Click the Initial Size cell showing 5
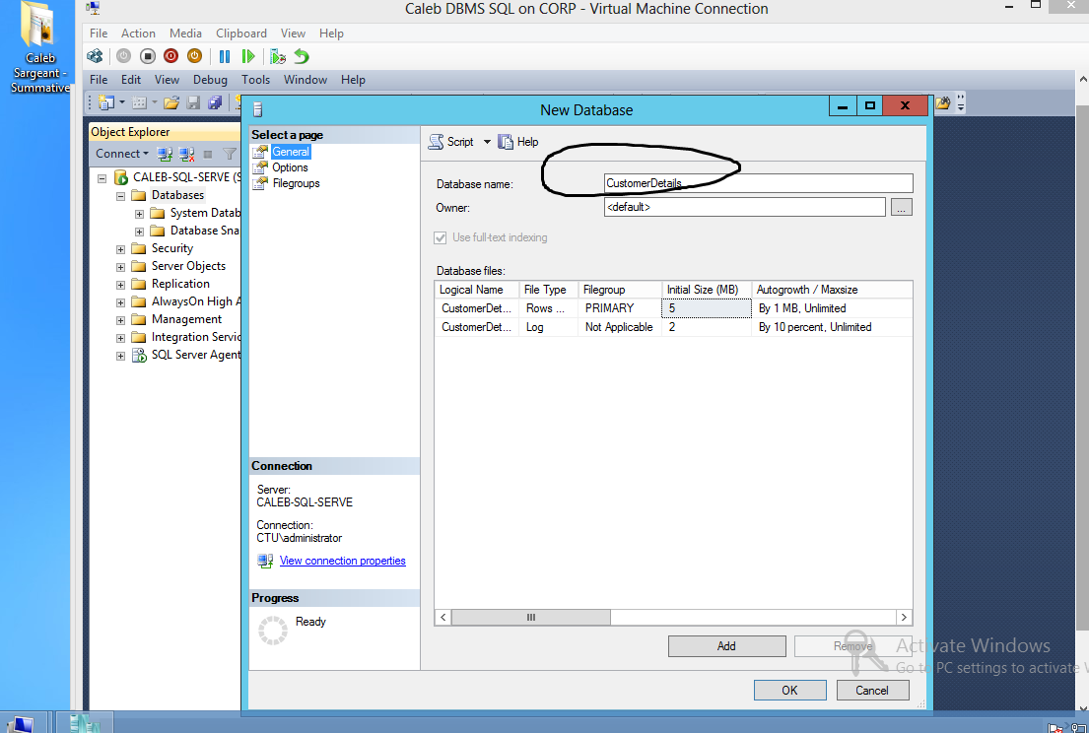1089x733 pixels. [707, 308]
